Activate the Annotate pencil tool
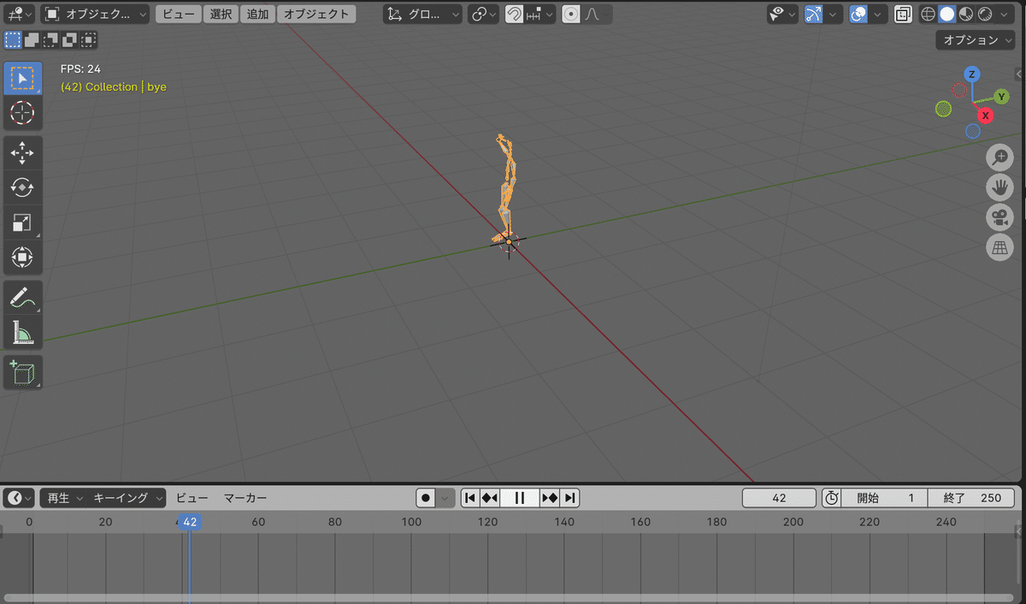The width and height of the screenshot is (1026, 604). 22,297
